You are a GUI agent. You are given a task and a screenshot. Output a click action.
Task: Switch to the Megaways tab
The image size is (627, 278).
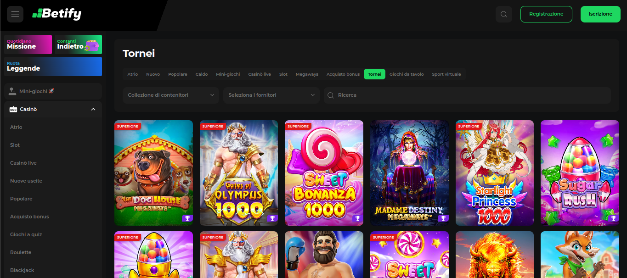(307, 74)
